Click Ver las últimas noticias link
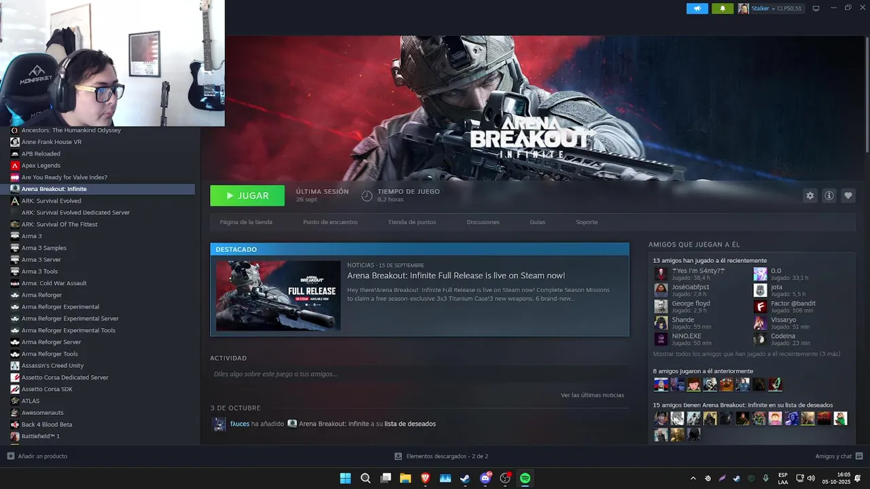The width and height of the screenshot is (870, 489). coord(592,395)
